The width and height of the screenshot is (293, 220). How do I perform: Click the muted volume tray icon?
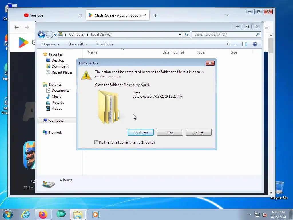pyautogui.click(x=264, y=215)
